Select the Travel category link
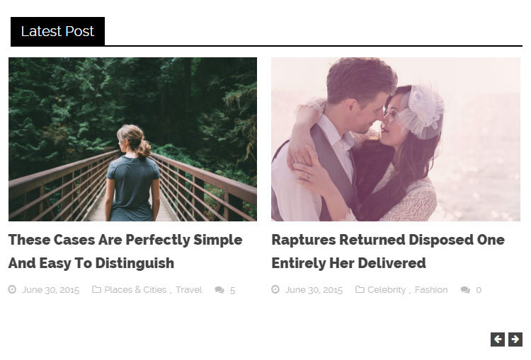The image size is (531, 360). coord(188,290)
